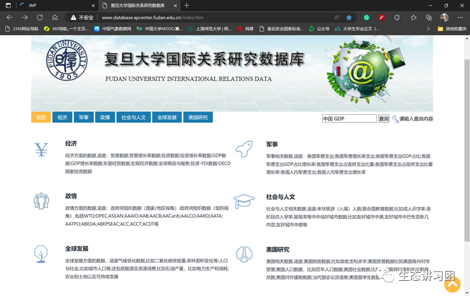The height and width of the screenshot is (296, 470).
Task: Click the read aloud icon in address bar
Action: (337, 17)
